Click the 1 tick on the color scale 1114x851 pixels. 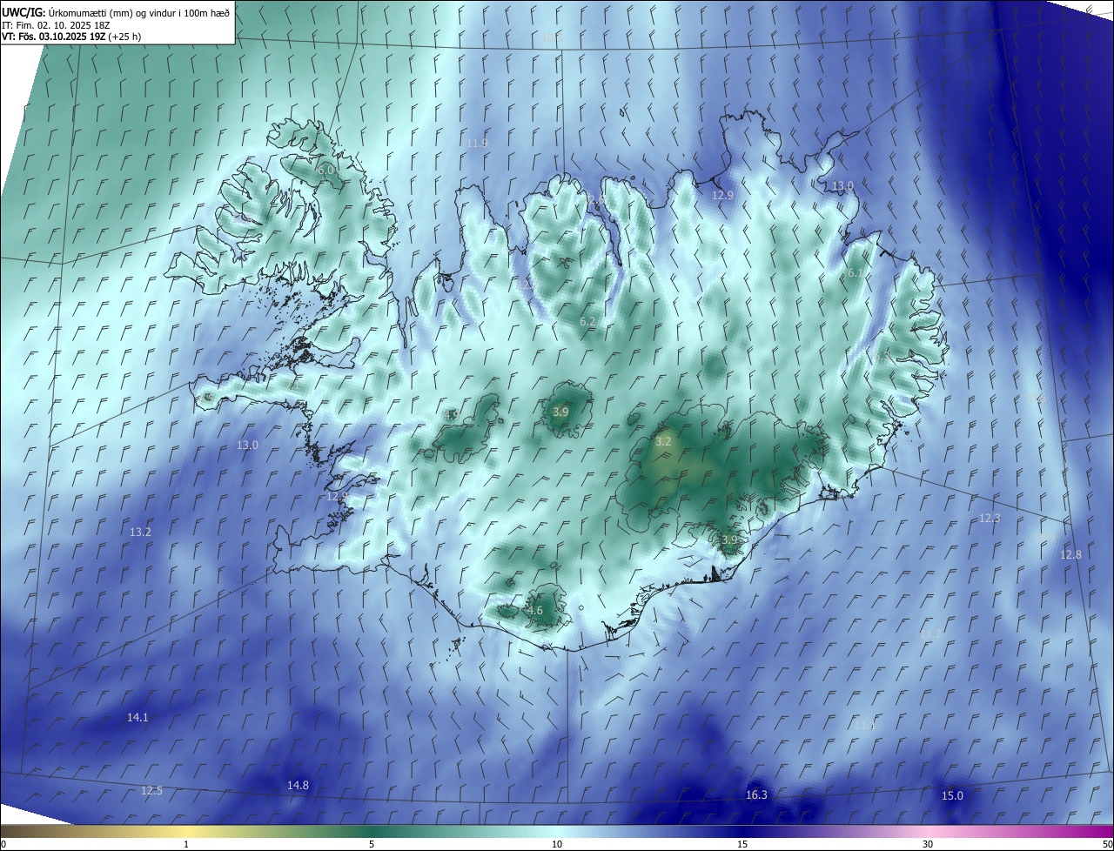point(186,845)
